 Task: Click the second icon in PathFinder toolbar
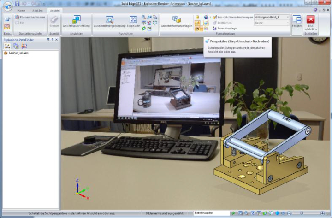[16, 46]
